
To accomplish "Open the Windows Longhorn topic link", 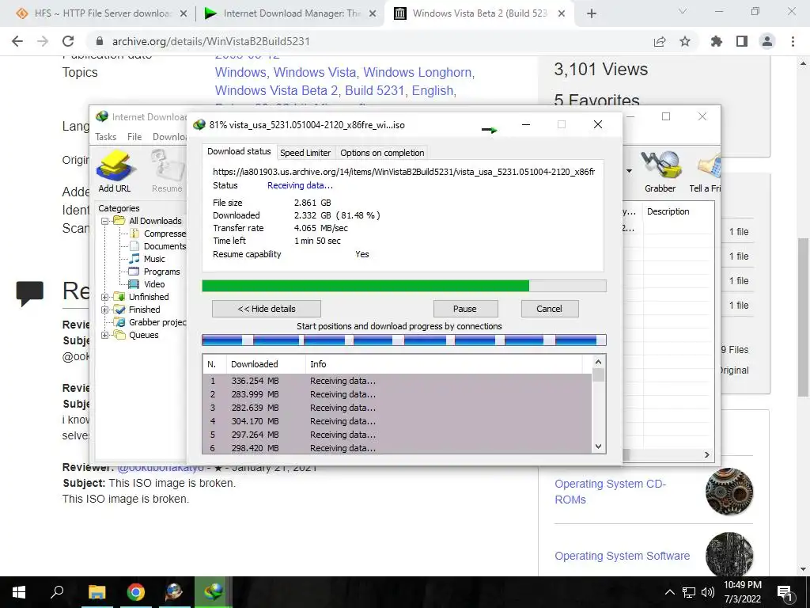I will coord(418,72).
